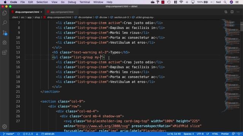Click breadcrumb client folder
The image size is (243, 136).
pyautogui.click(x=15, y=17)
